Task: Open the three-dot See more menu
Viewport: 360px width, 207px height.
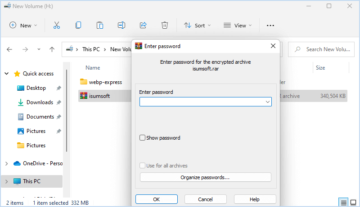Action: coord(270,26)
